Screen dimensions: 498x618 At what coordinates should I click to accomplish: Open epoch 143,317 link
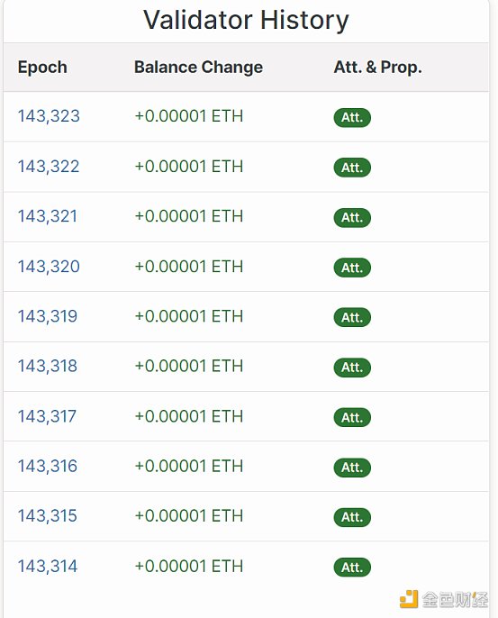[x=47, y=416]
